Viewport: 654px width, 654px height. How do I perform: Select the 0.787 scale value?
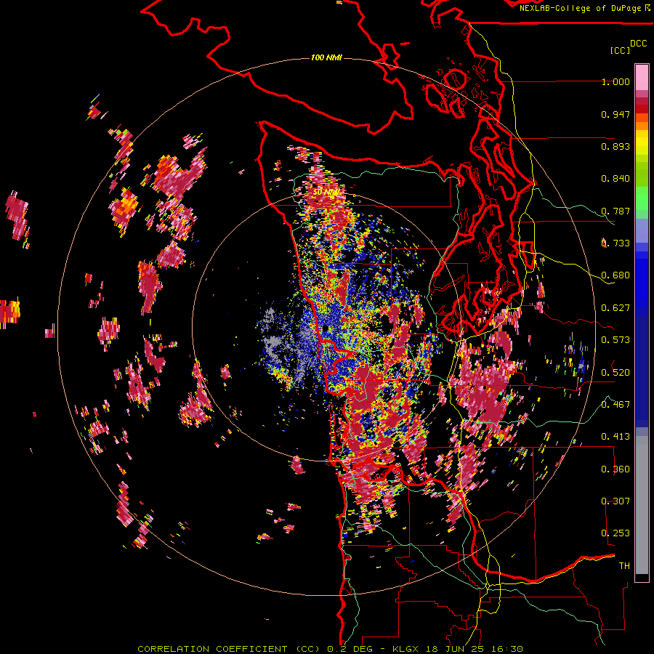615,211
